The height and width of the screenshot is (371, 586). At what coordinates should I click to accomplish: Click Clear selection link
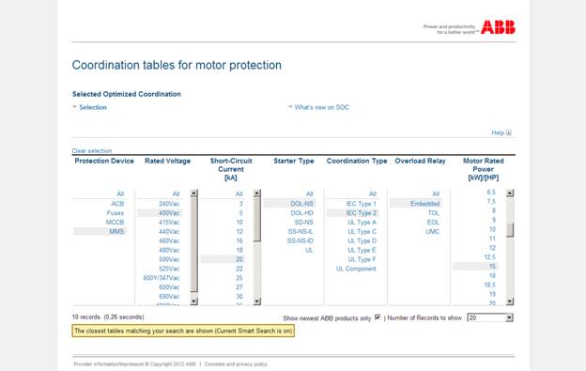tap(92, 150)
